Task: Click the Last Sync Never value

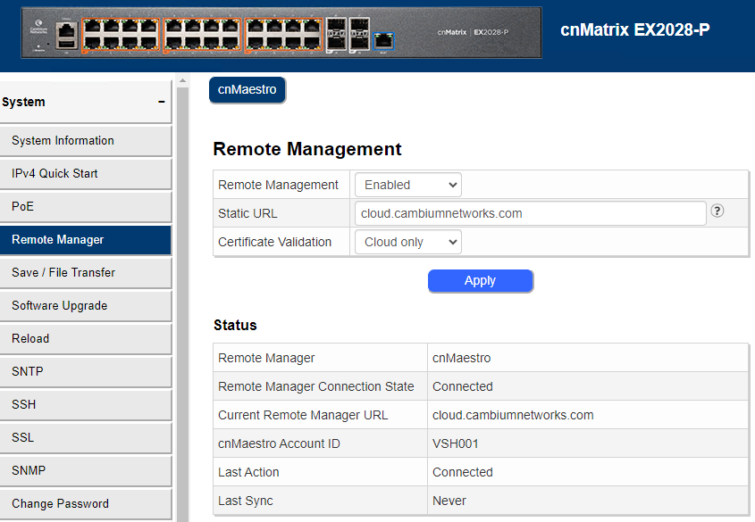Action: 449,501
